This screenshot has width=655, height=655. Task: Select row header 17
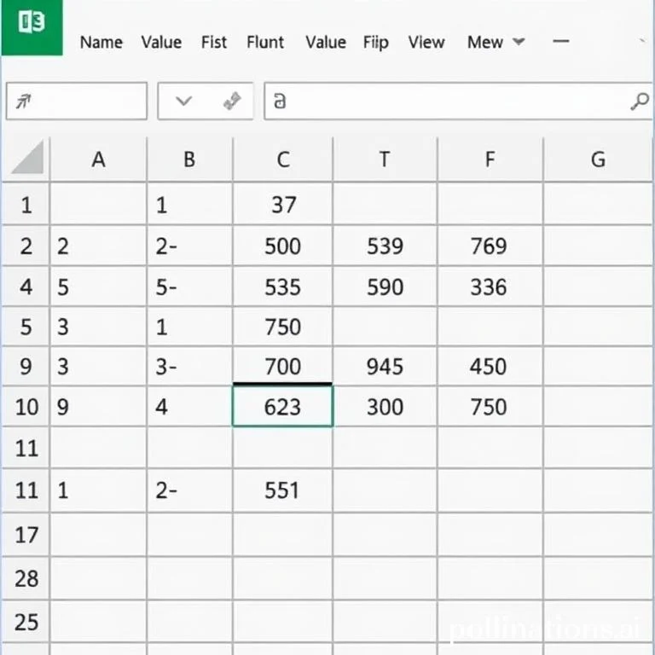[x=26, y=536]
